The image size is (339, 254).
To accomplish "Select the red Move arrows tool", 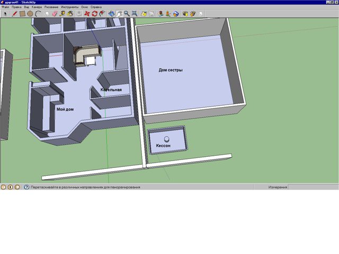I will pos(87,14).
